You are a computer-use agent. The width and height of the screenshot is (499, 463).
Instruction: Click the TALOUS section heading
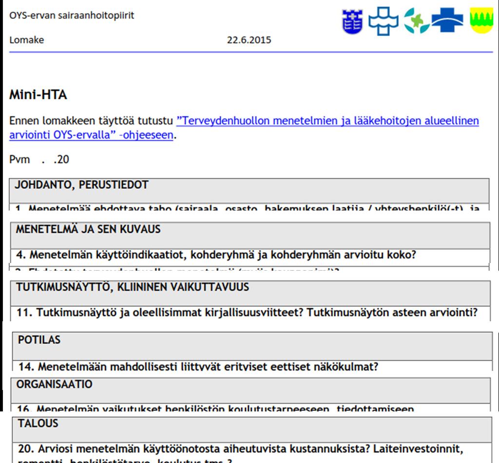(38, 423)
